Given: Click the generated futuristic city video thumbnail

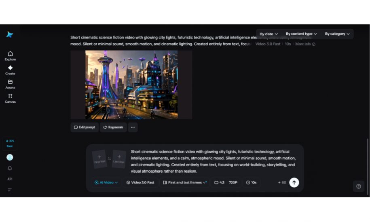Looking at the screenshot, I should point(131,85).
